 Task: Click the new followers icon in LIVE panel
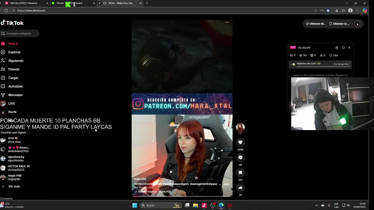pos(322,55)
